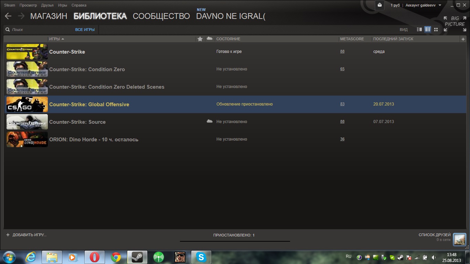Open Windows Explorer folder taskbar icon
This screenshot has width=470, height=264.
tap(52, 257)
